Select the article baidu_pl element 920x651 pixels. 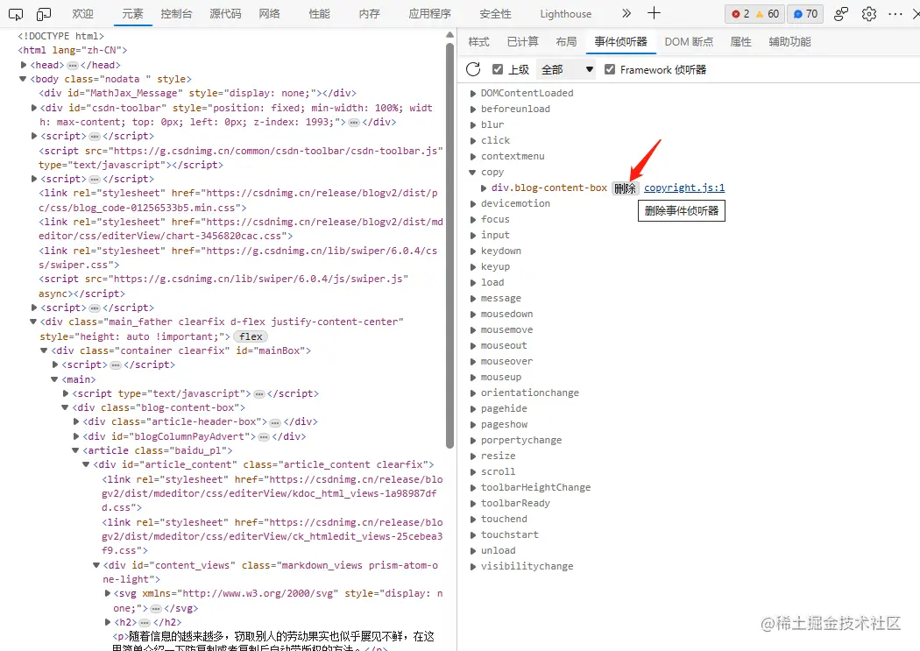click(157, 450)
